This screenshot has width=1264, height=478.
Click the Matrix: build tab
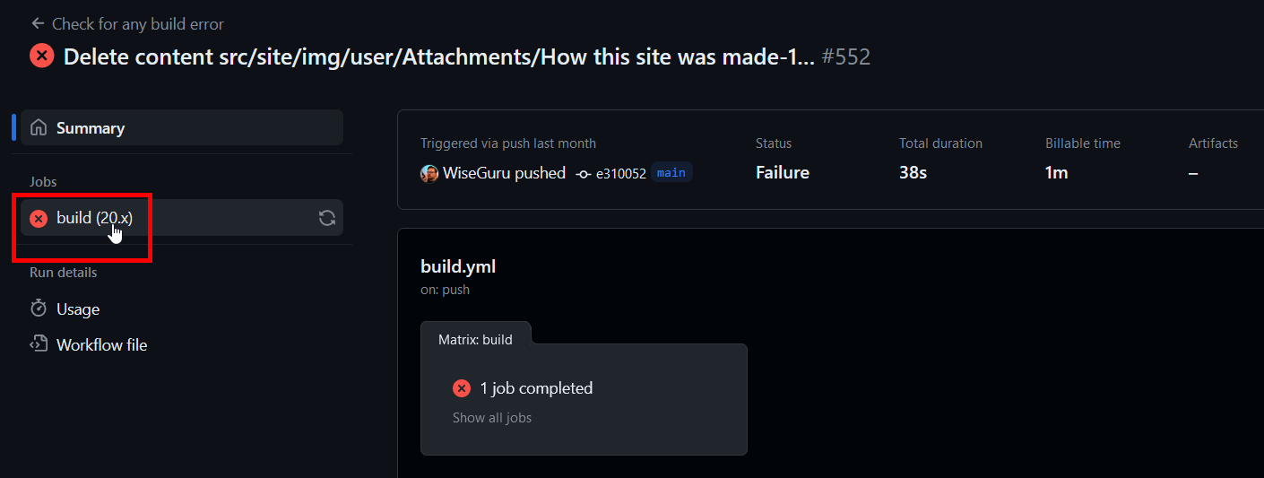(475, 340)
